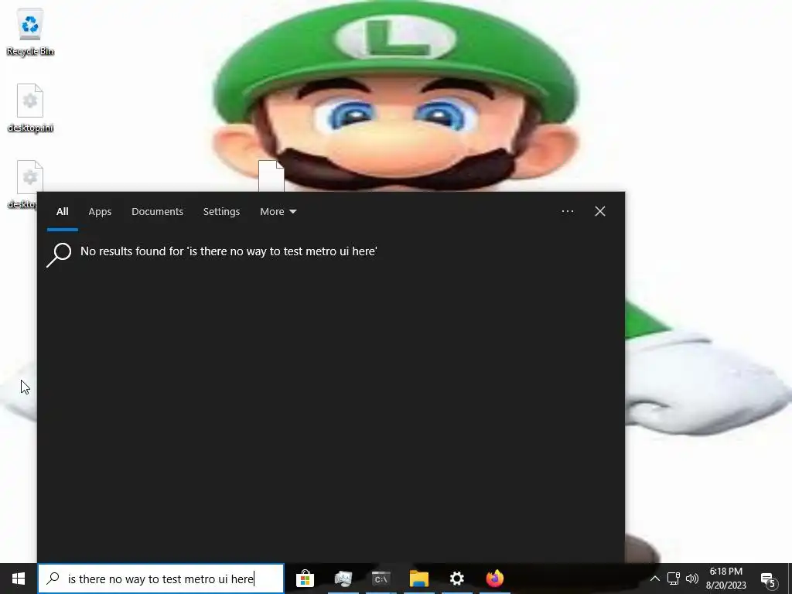The image size is (792, 594).
Task: Open the Windows Start menu
Action: point(19,579)
